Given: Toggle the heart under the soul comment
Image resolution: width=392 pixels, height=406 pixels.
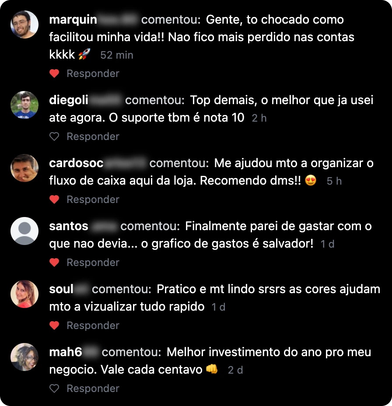Looking at the screenshot, I should 54,325.
